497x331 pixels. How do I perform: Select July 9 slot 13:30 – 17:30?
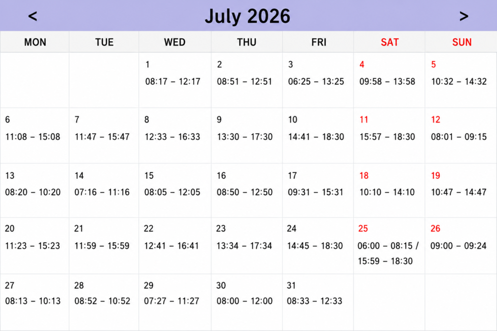245,137
